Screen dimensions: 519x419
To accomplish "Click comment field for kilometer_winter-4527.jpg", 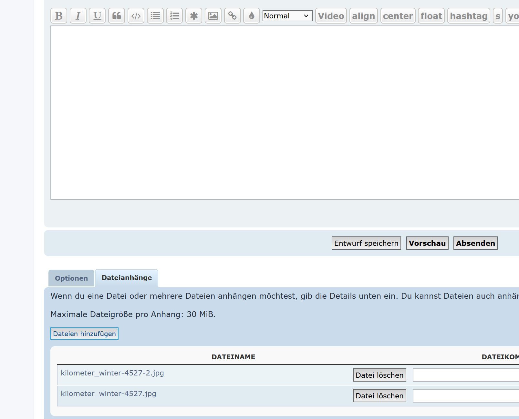I will (466, 396).
